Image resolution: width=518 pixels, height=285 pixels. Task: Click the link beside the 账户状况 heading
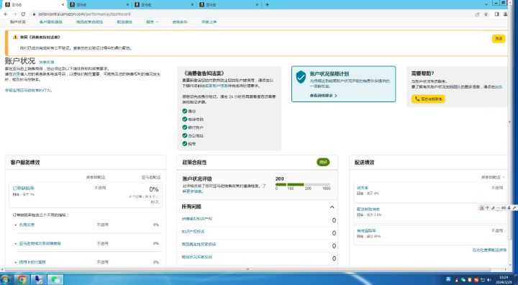click(x=47, y=62)
